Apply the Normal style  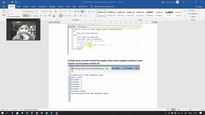click(x=102, y=13)
